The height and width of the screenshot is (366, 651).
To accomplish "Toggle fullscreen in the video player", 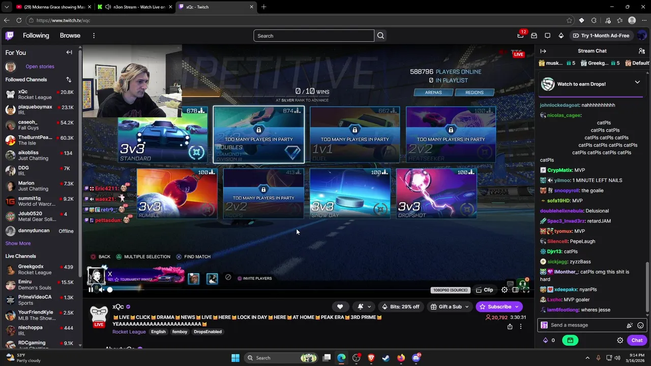I will coord(526,290).
